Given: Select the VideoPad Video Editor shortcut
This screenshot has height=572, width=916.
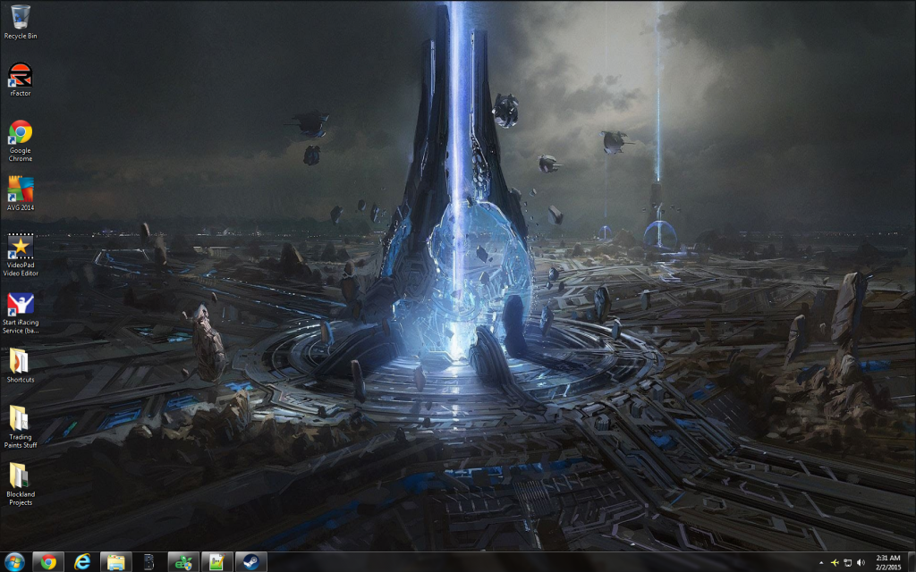Looking at the screenshot, I should (x=21, y=255).
